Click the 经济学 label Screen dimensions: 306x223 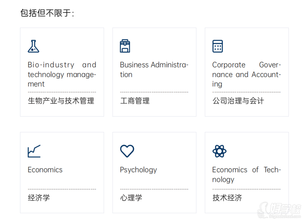pos(39,198)
